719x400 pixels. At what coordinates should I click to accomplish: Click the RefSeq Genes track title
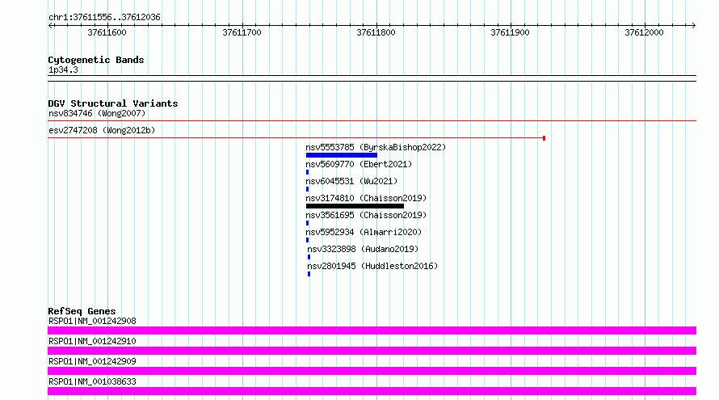tap(82, 311)
